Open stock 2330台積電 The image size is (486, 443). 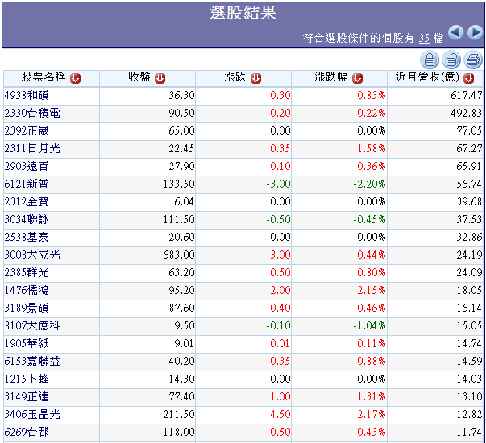click(32, 113)
